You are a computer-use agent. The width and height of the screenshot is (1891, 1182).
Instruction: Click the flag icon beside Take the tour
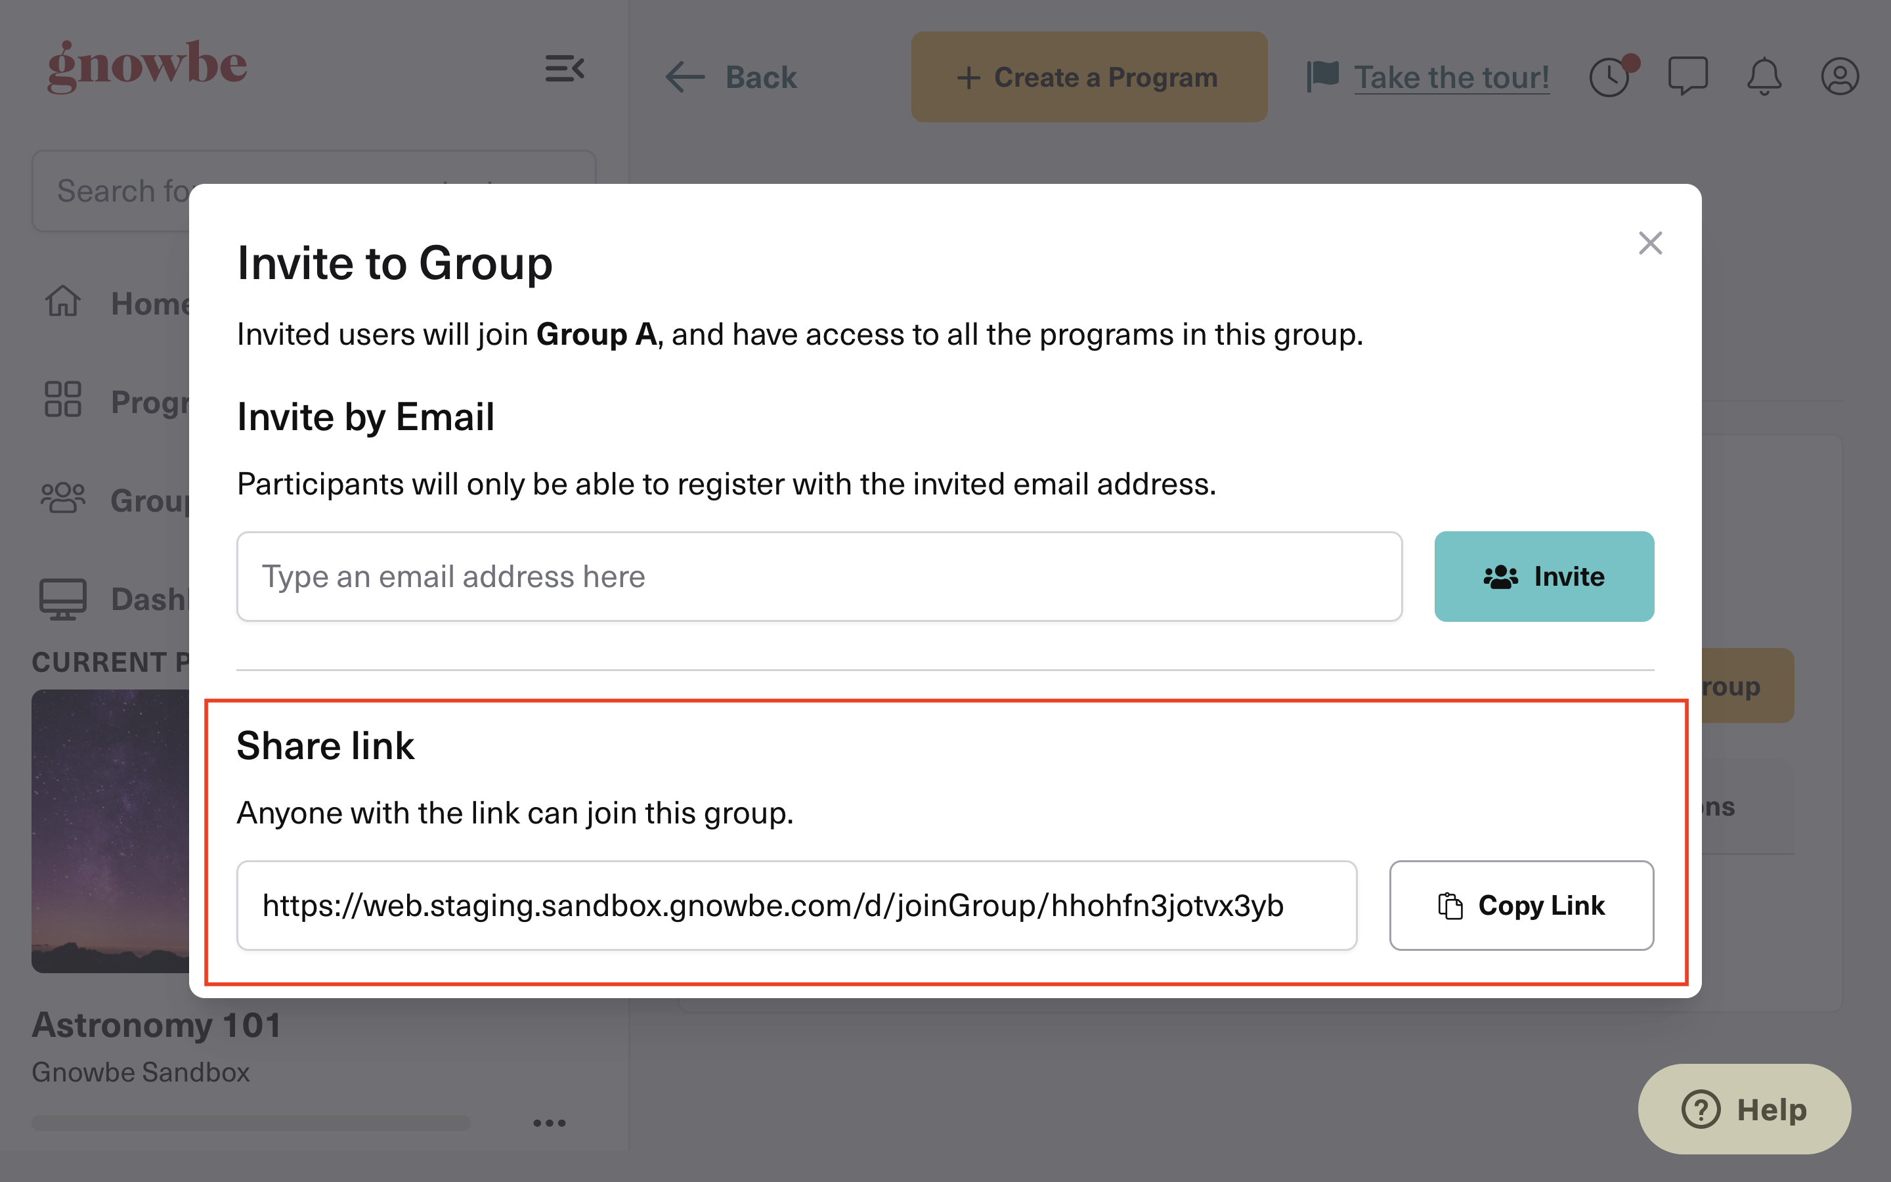click(x=1323, y=77)
